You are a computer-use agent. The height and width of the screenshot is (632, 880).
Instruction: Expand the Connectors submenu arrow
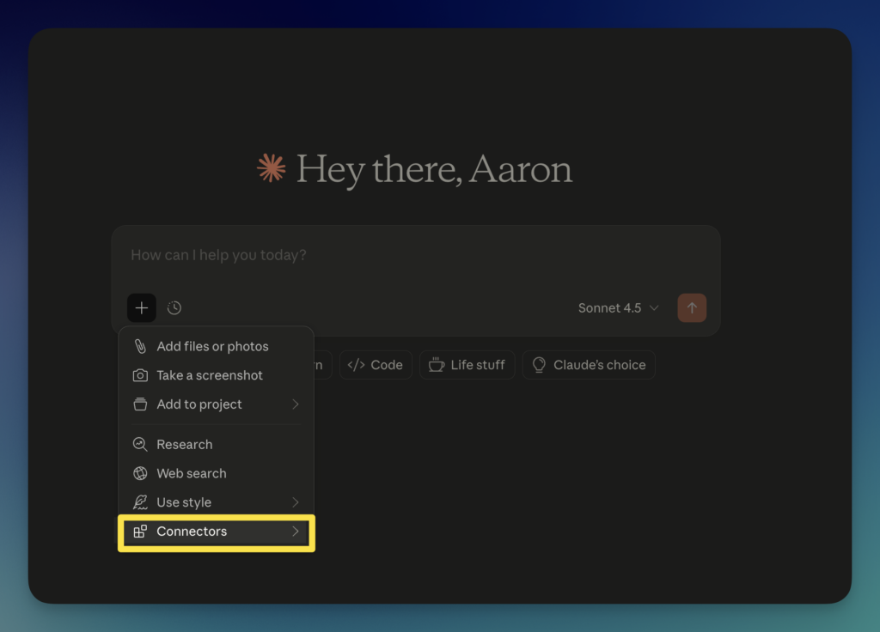[x=296, y=531]
